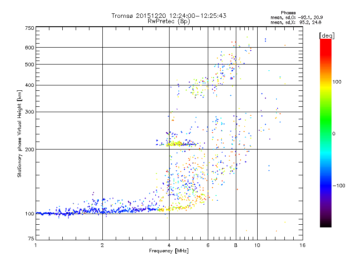Click the rainbow phase color bar
Image resolution: width=356 pixels, height=267 pixels.
pos(326,133)
